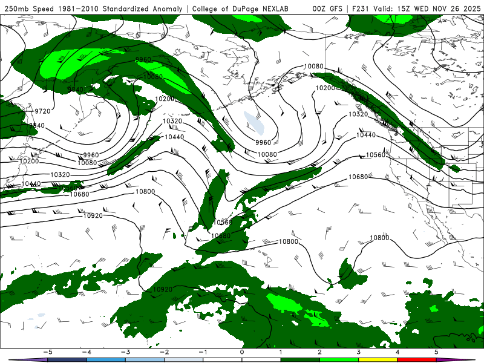Click the '00Z GFS' model run label

tap(327, 9)
